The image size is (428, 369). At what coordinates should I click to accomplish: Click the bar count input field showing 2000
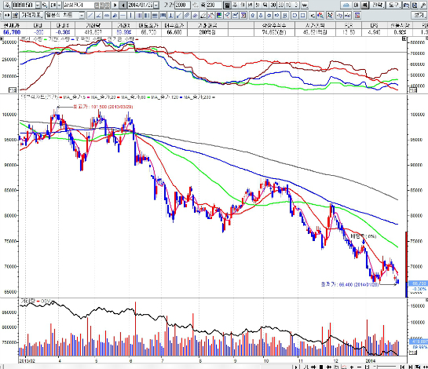pyautogui.click(x=182, y=5)
